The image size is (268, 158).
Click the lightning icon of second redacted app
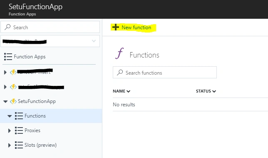(13, 87)
